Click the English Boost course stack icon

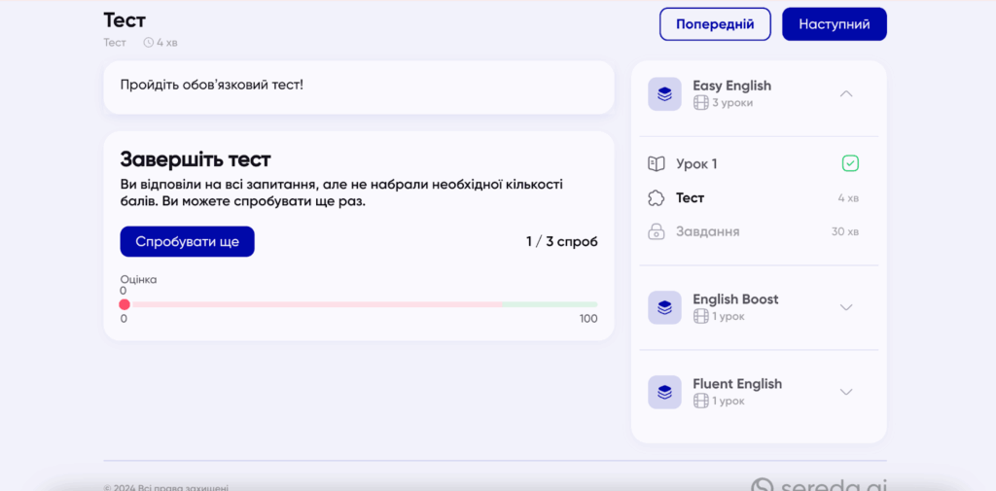(x=664, y=307)
